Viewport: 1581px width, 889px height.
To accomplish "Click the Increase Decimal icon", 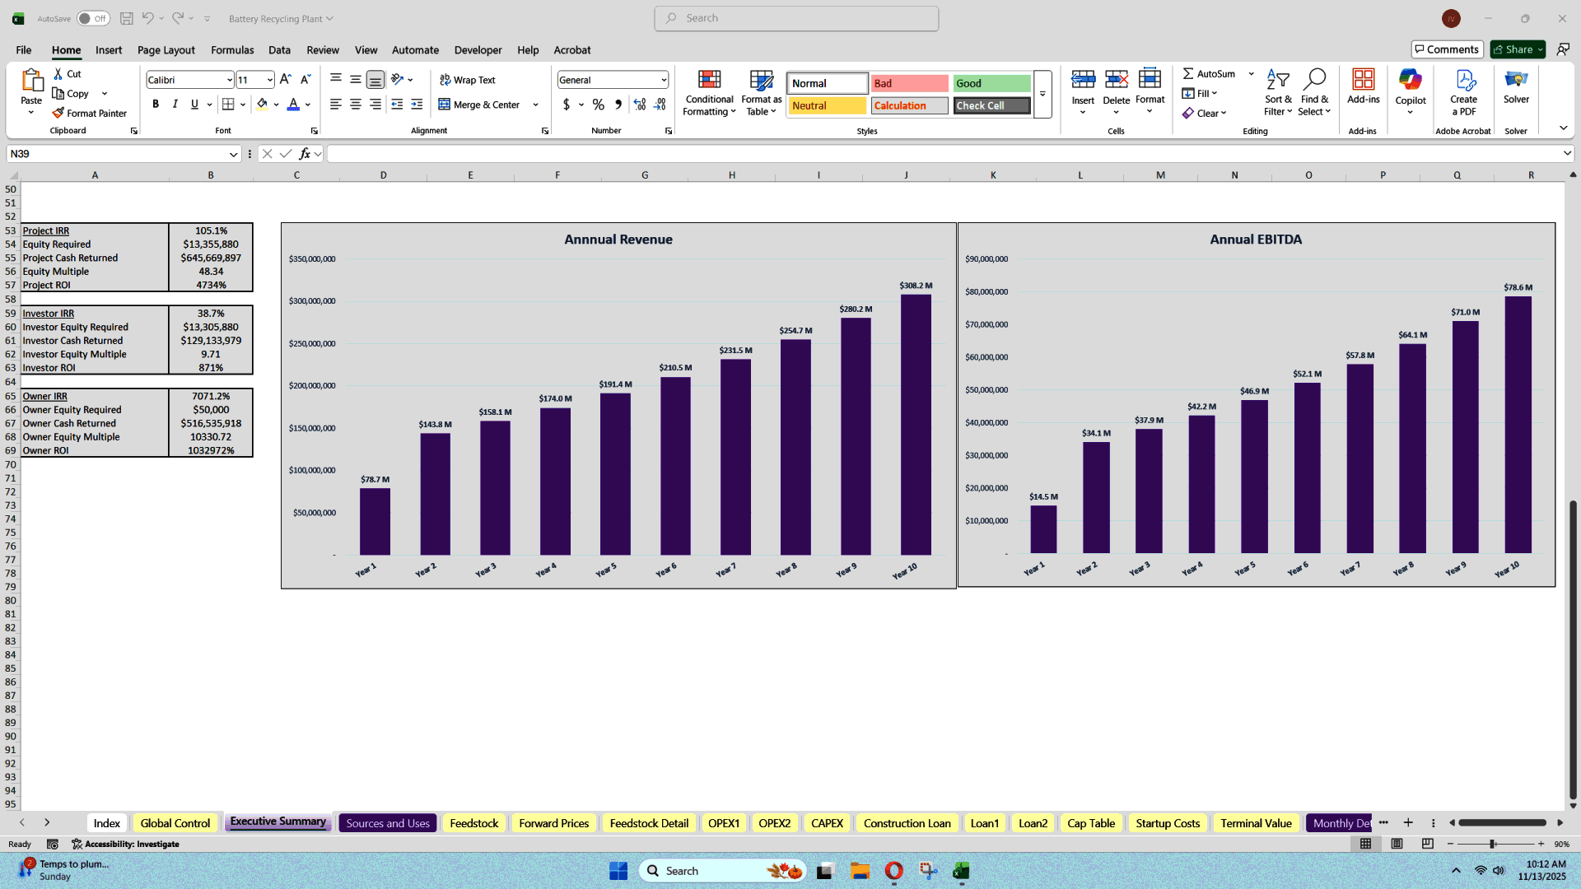I will click(640, 105).
